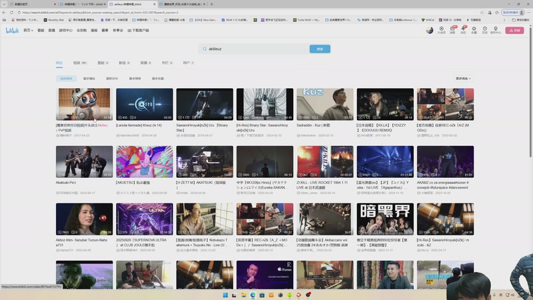533x300 pixels.
Task: Open the 创作中心 creator center icon
Action: pos(496,30)
